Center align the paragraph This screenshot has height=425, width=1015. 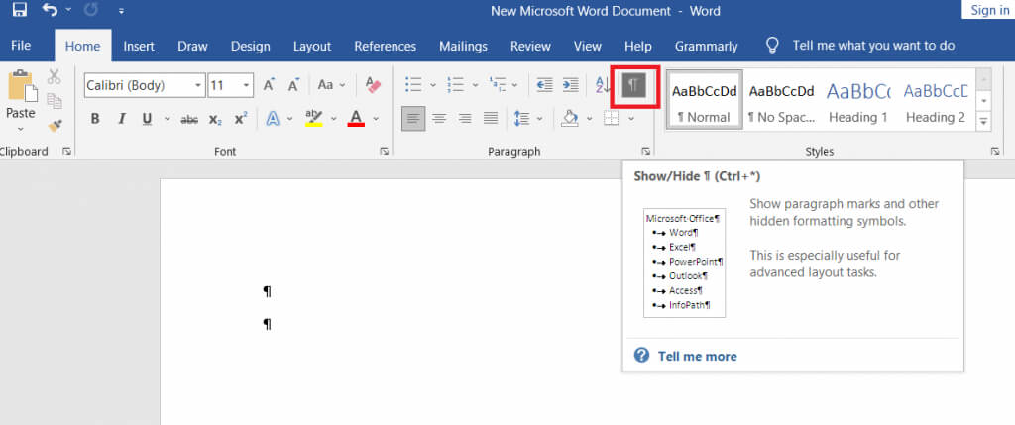[439, 119]
